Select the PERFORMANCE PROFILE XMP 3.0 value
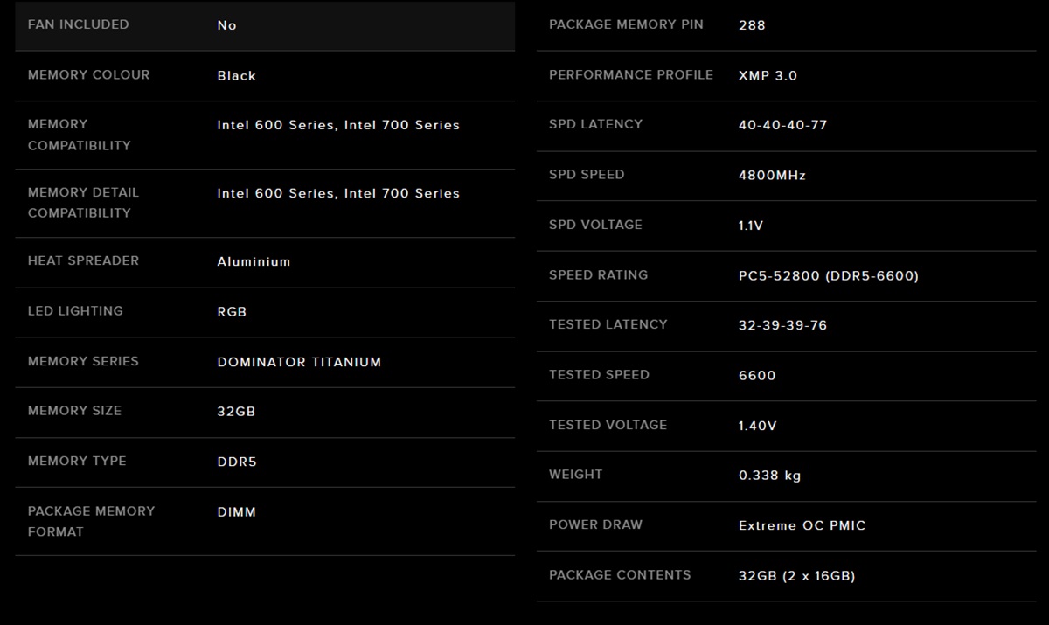Screen dimensions: 1049x625 click(768, 76)
